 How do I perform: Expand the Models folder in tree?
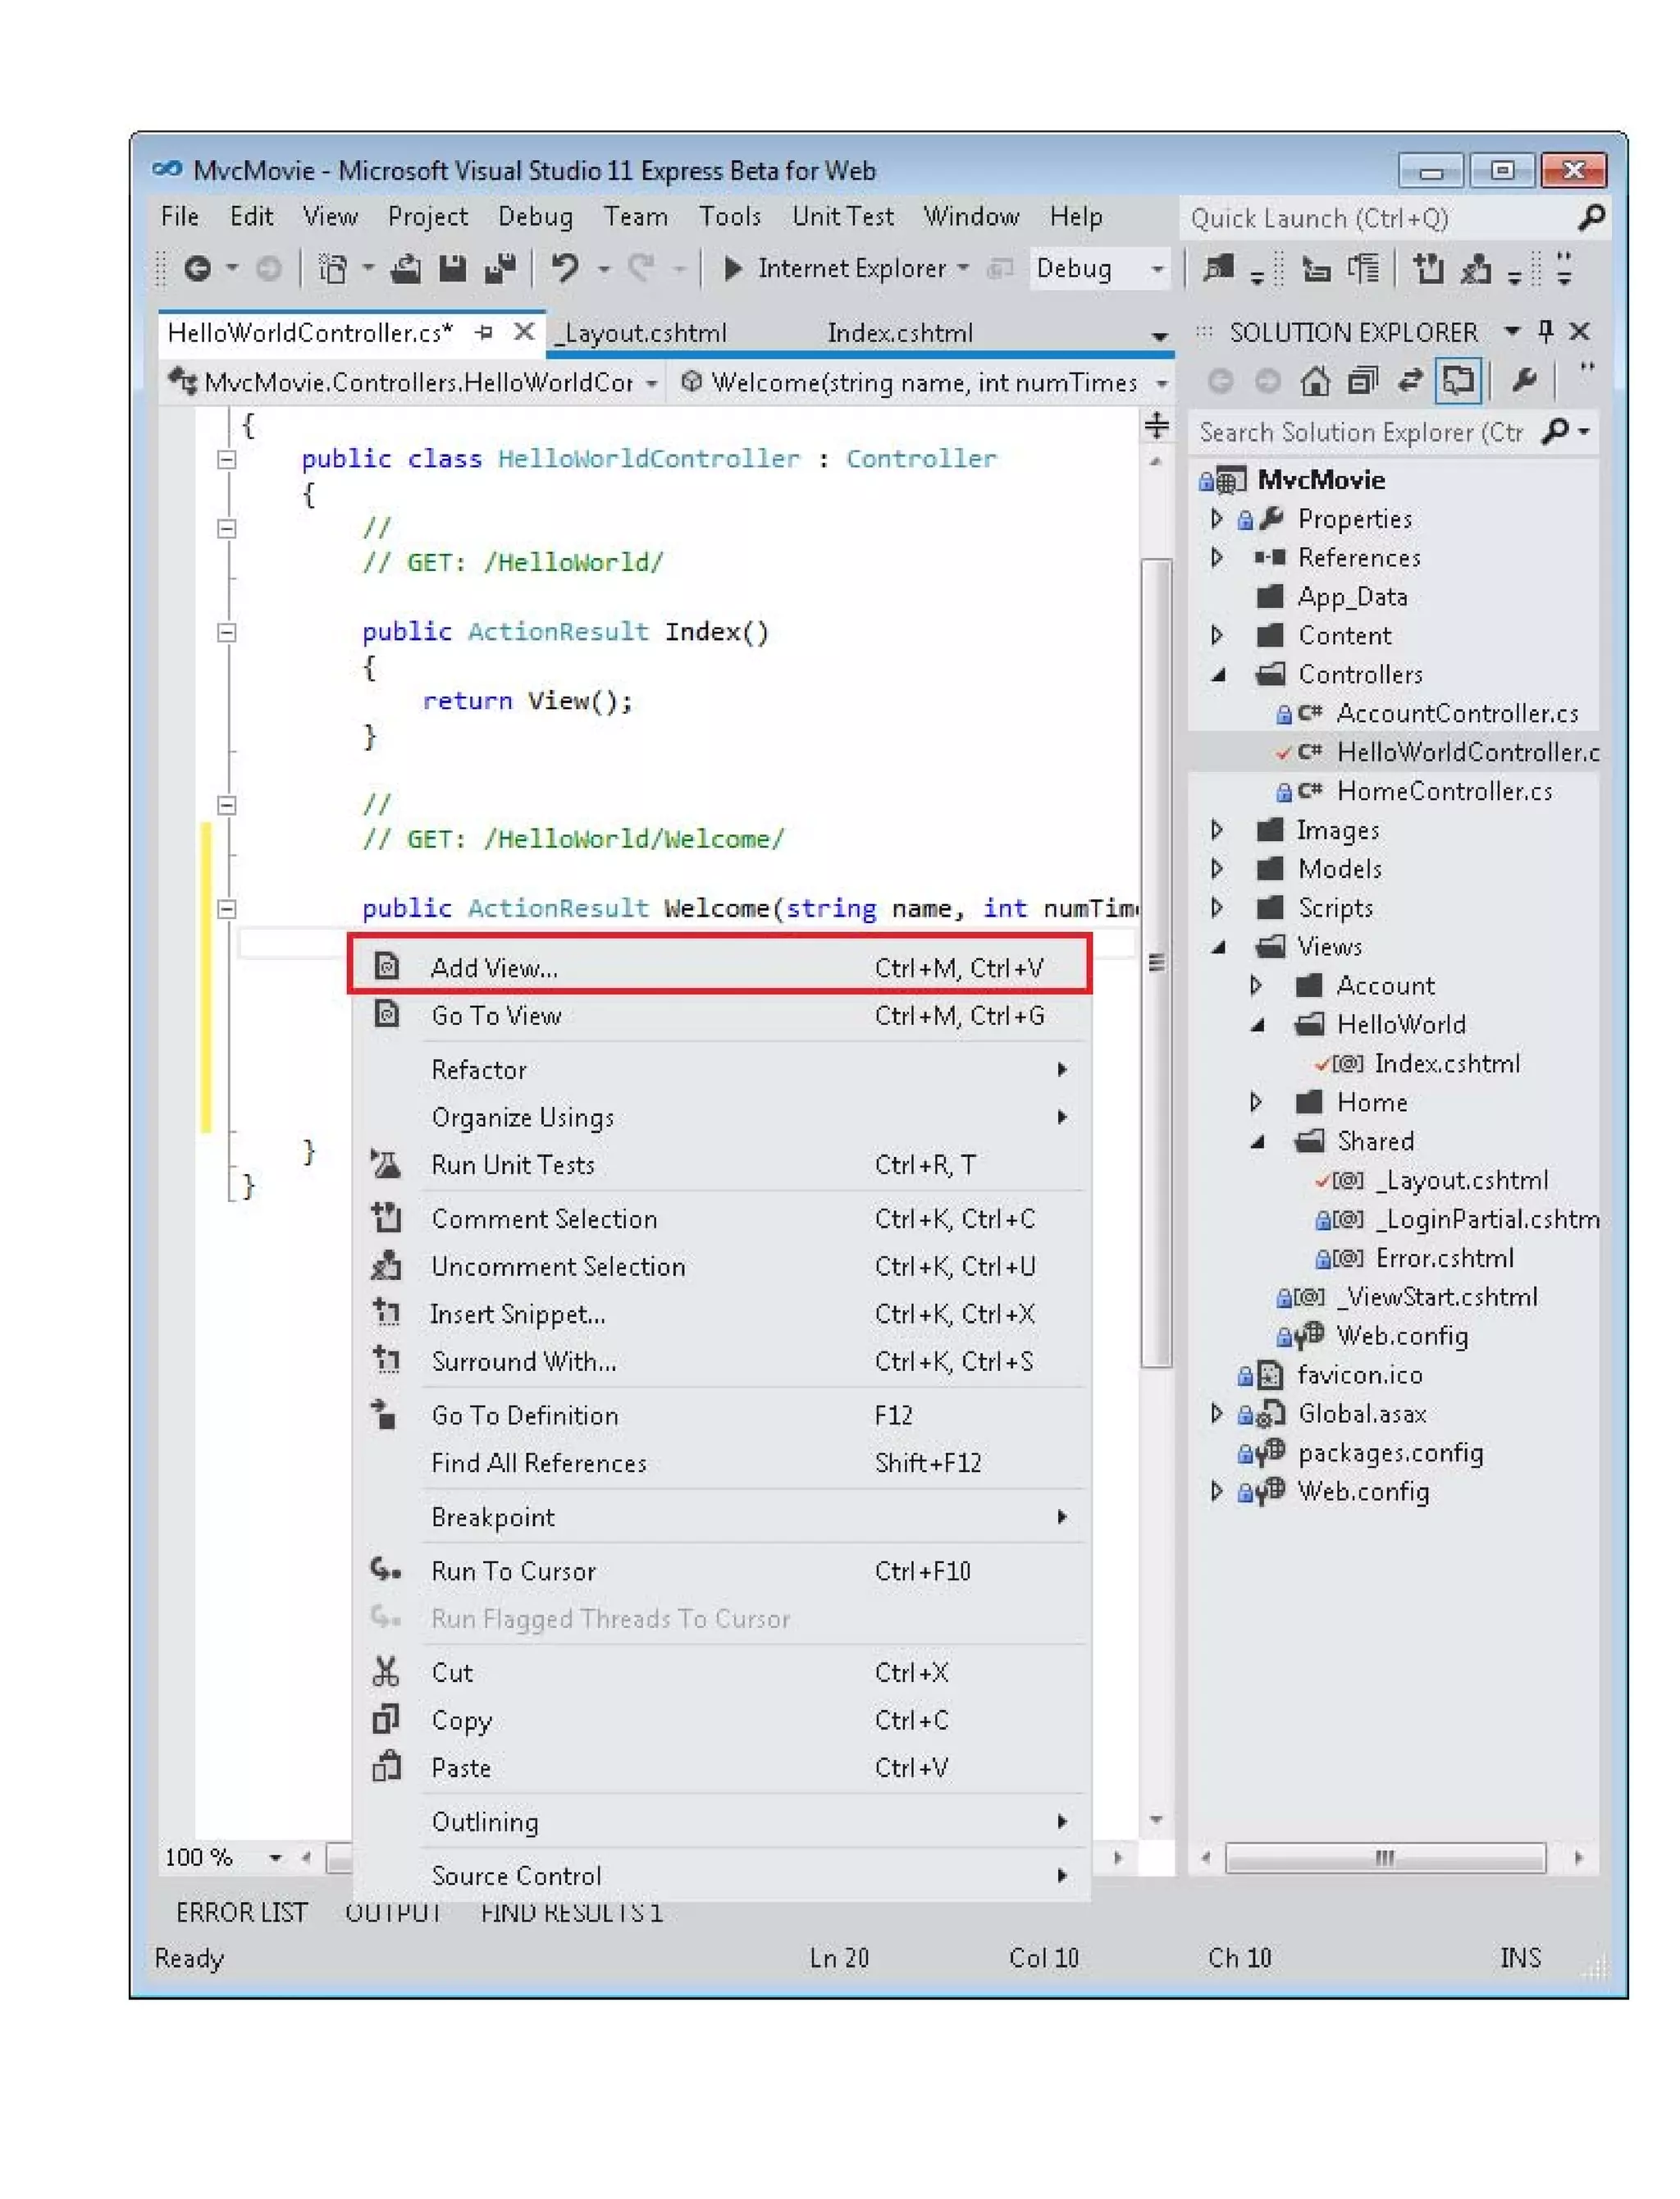point(1217,868)
